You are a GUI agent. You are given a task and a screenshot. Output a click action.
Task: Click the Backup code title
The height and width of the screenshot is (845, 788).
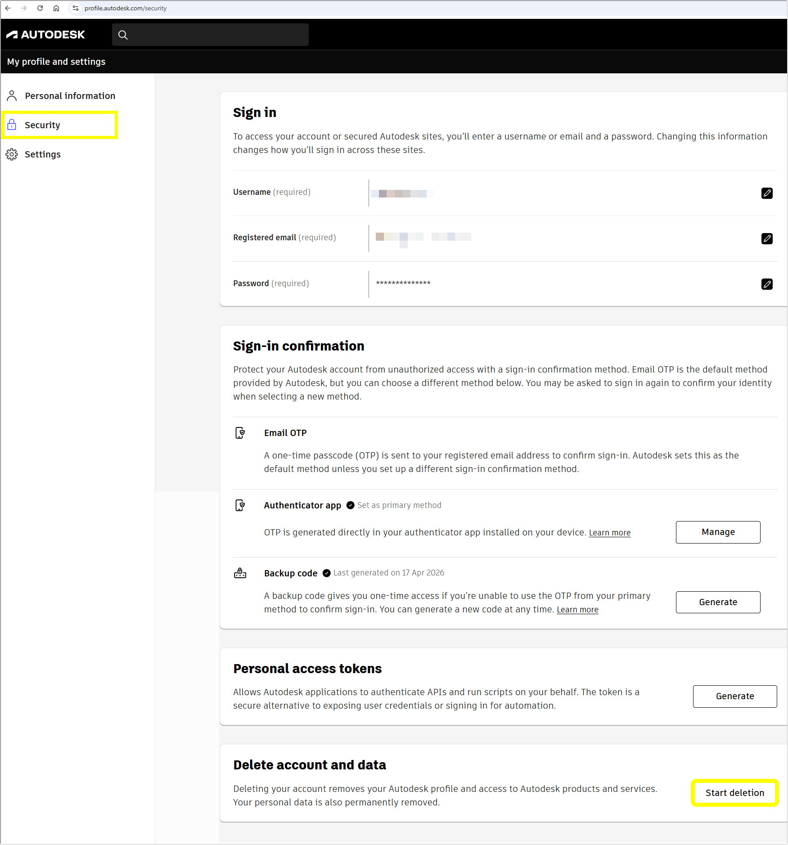click(291, 573)
